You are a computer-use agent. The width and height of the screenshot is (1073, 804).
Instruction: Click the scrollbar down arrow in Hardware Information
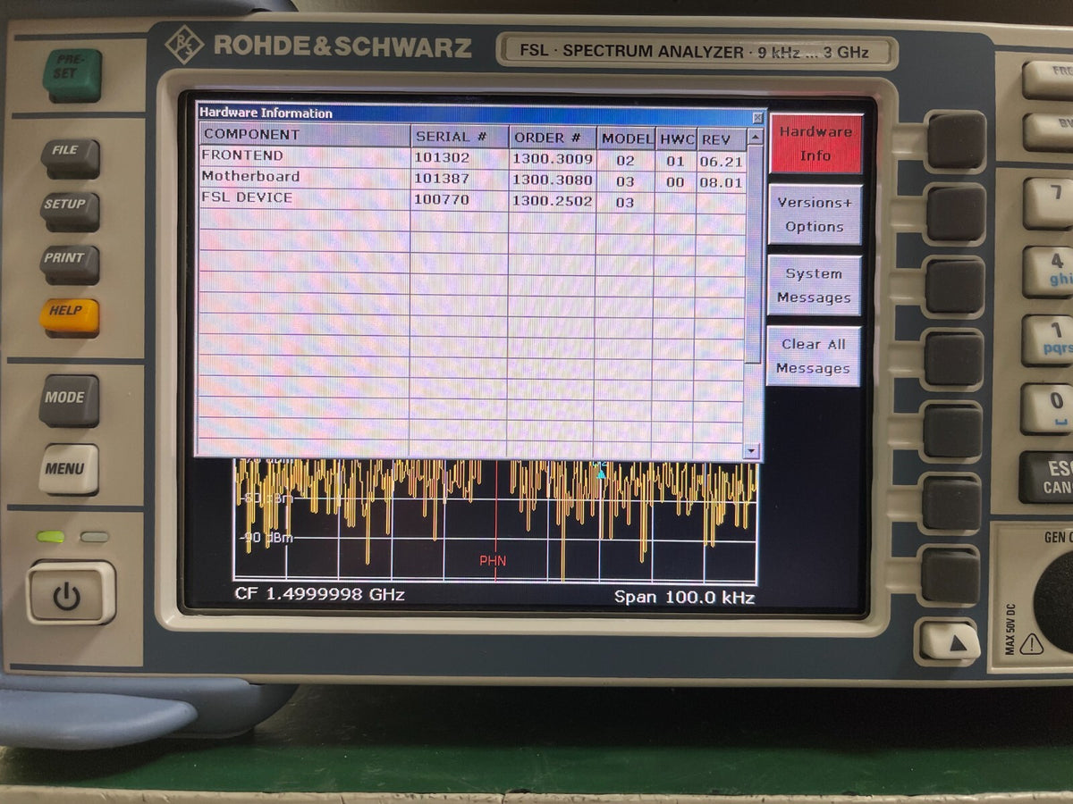click(752, 451)
